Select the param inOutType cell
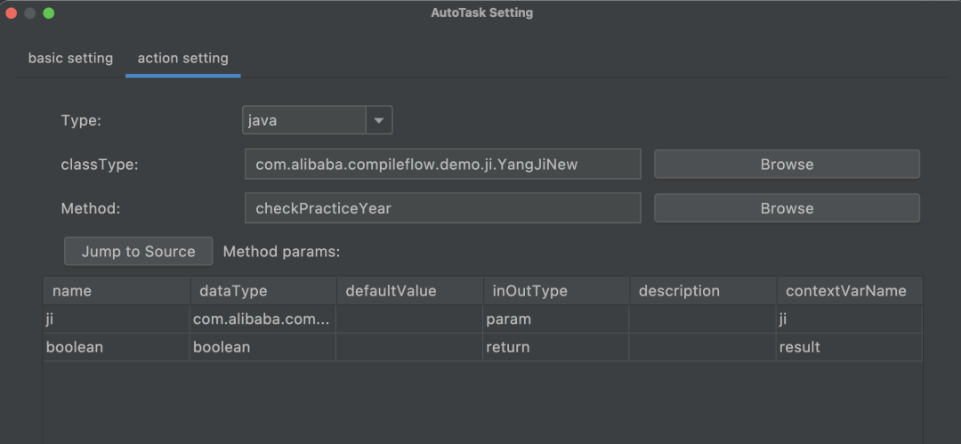 (556, 319)
